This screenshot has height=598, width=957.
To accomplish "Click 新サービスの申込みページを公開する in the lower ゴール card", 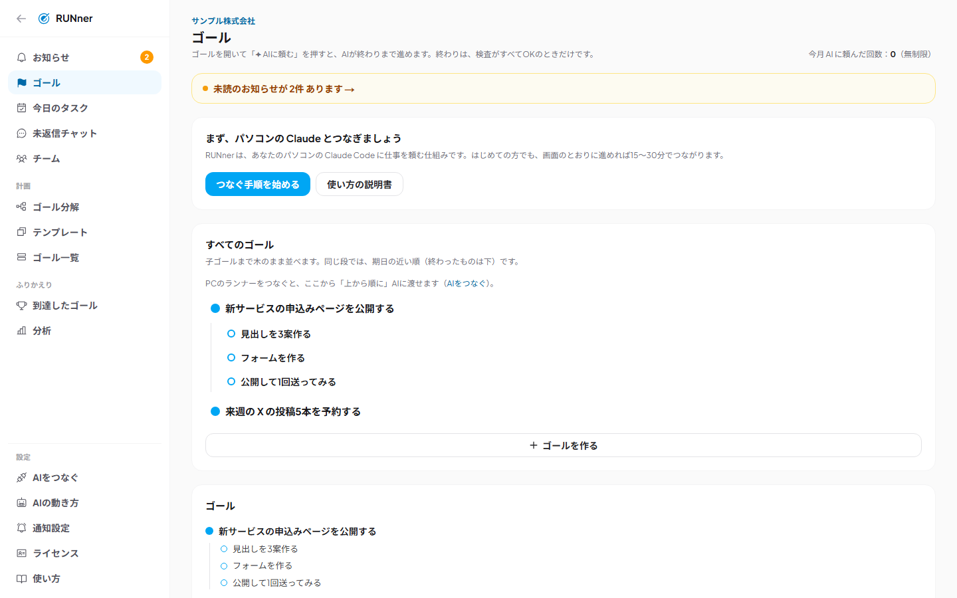I will tap(298, 532).
